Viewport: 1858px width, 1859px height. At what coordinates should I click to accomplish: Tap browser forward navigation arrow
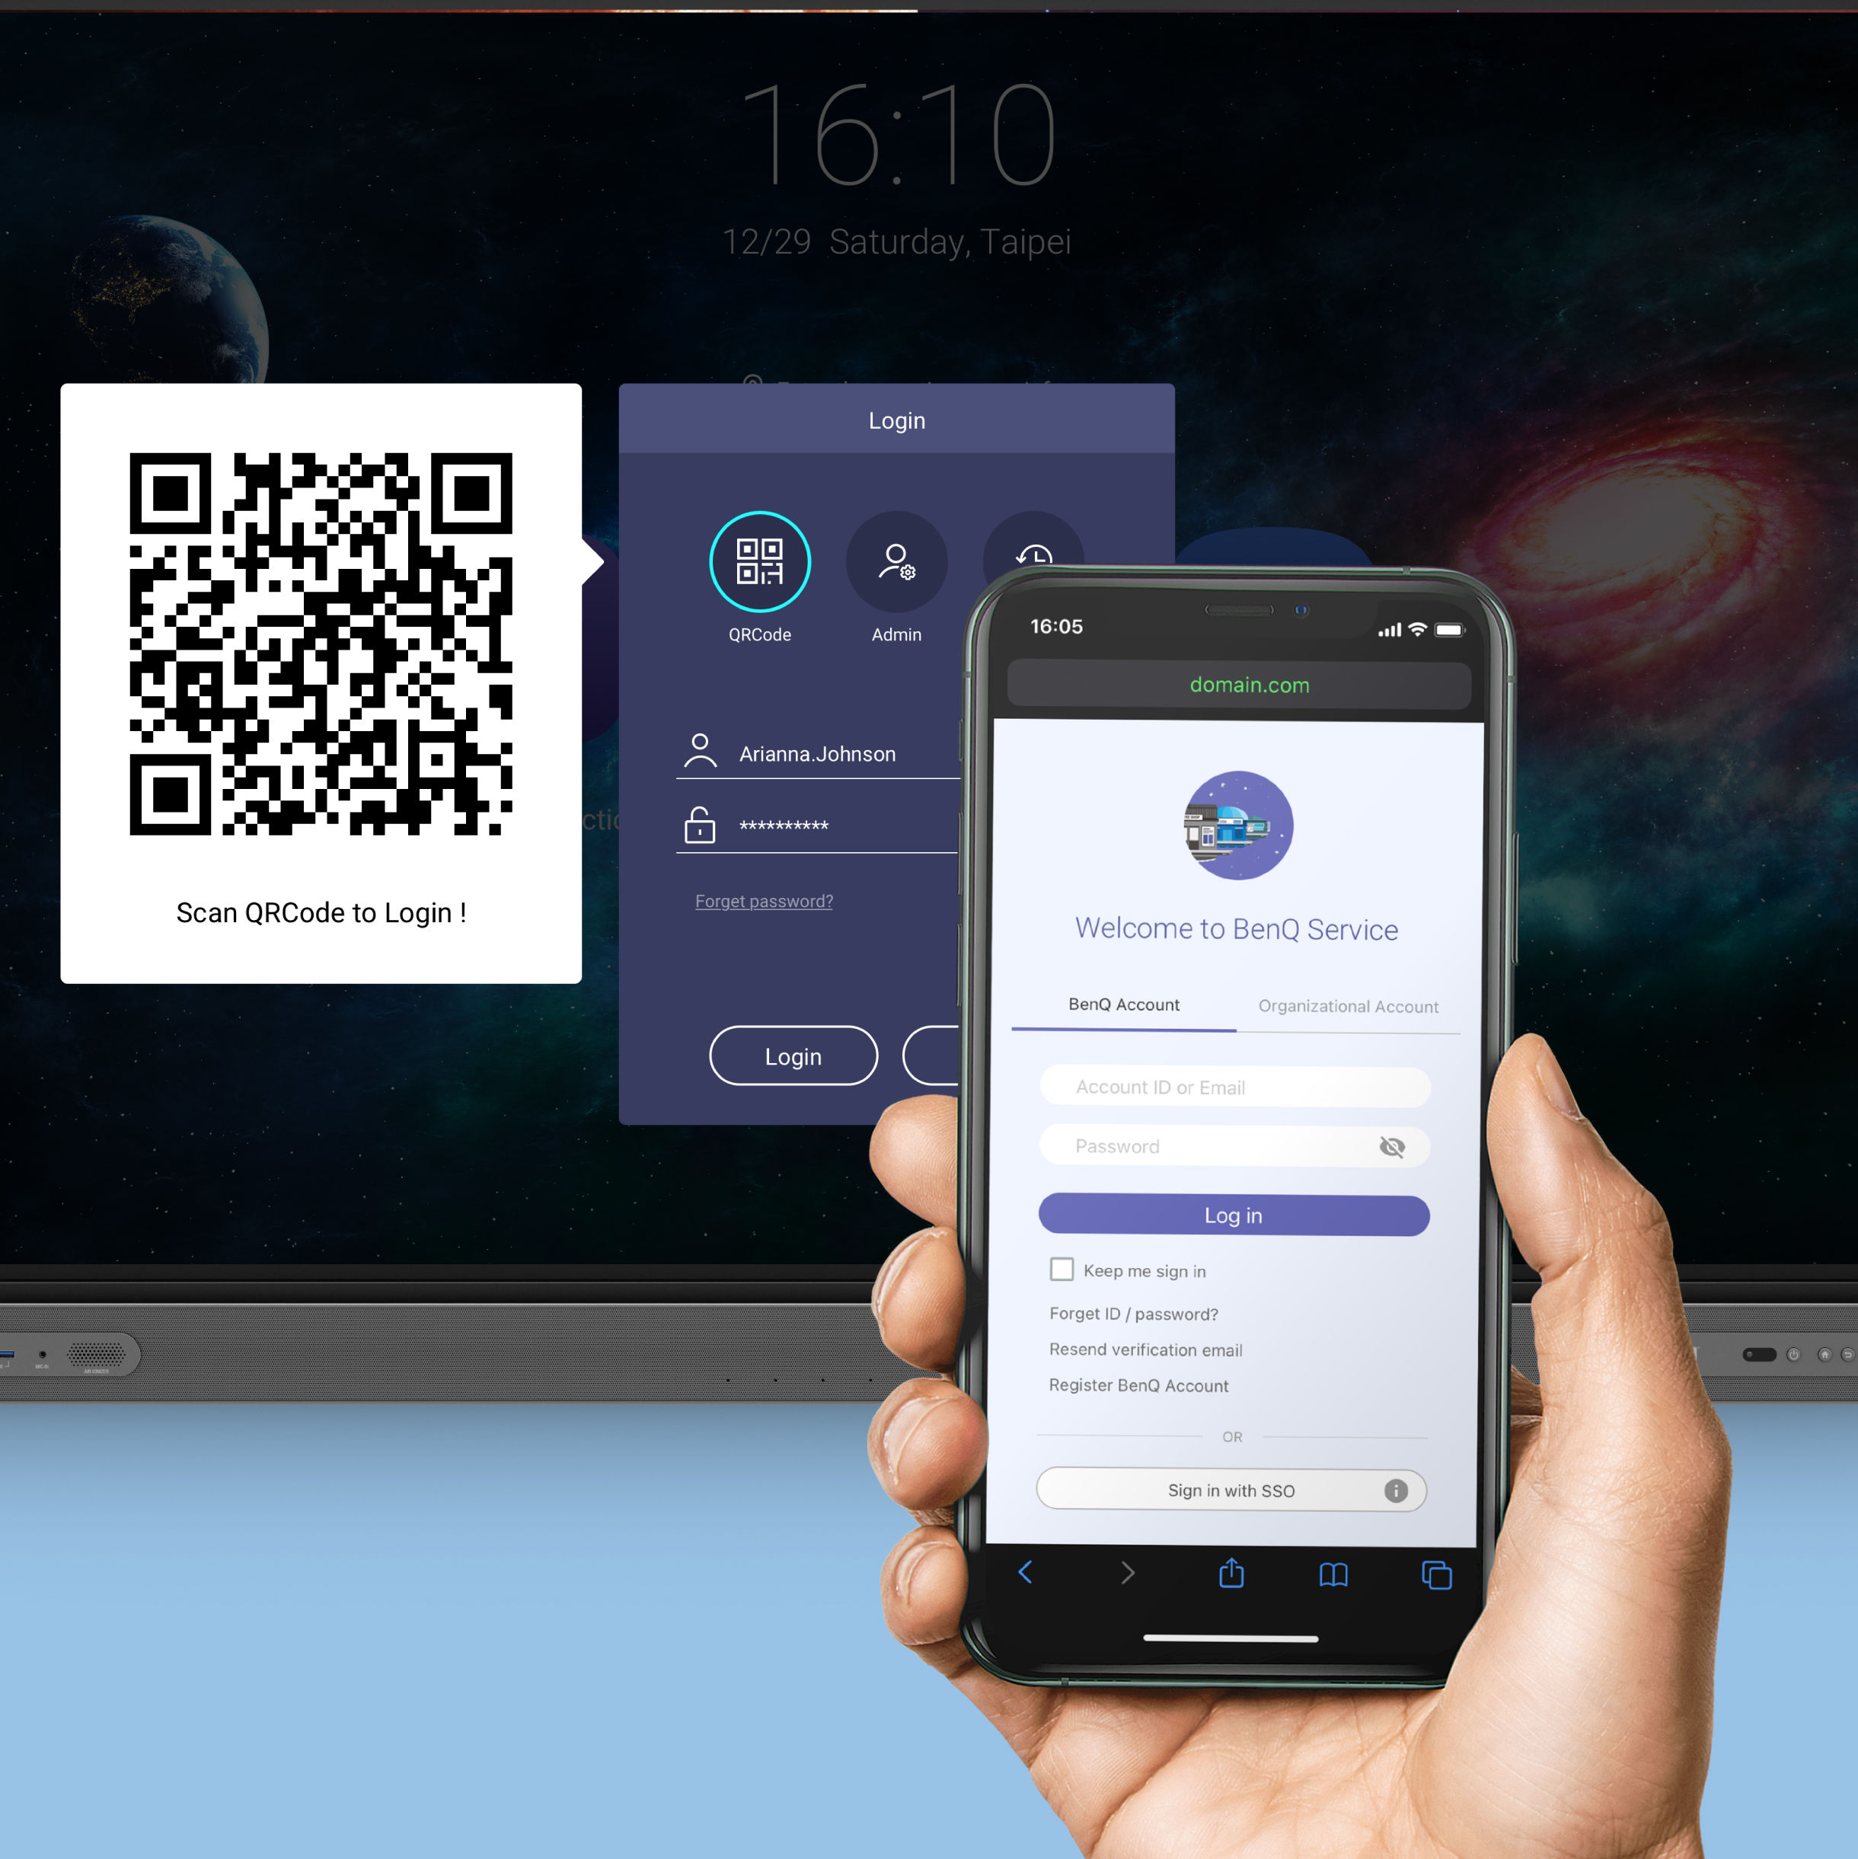(1123, 1575)
